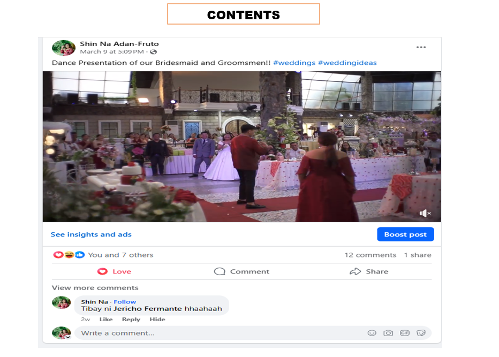Switch commenting identity via avatar arrow

click(x=68, y=337)
